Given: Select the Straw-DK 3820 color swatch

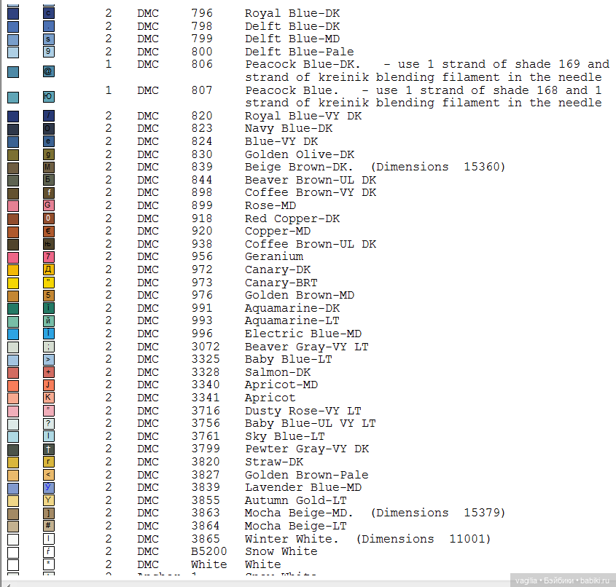Looking at the screenshot, I should (x=13, y=462).
